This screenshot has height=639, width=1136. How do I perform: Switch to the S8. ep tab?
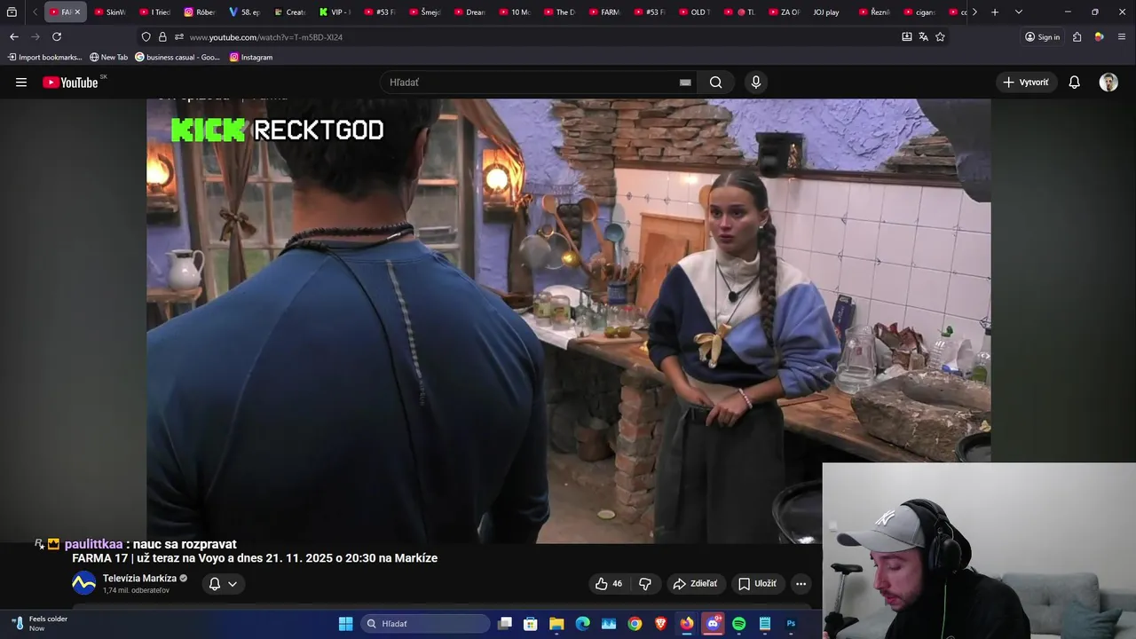click(x=245, y=12)
